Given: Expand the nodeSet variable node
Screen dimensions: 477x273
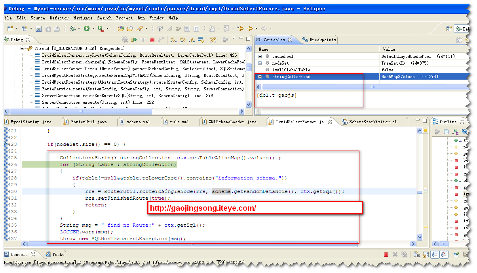Looking at the screenshot, I should [260, 63].
